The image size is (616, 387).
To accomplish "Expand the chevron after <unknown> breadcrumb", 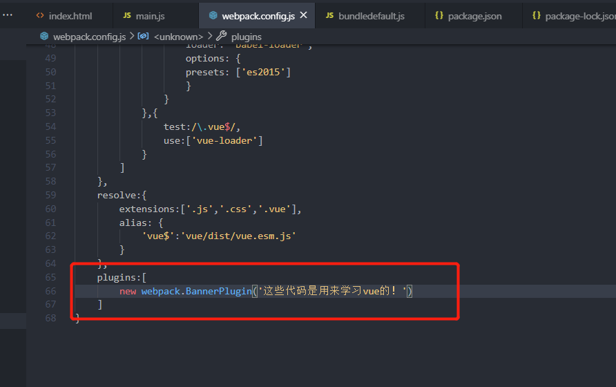I will tap(210, 36).
